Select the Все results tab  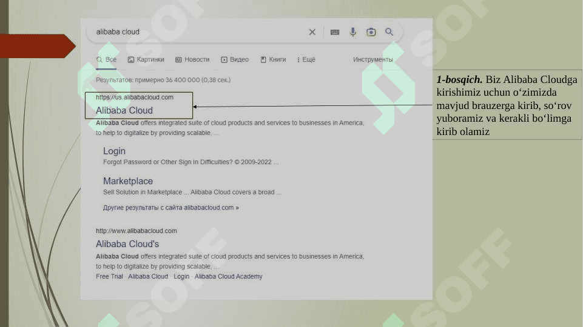[x=107, y=60]
